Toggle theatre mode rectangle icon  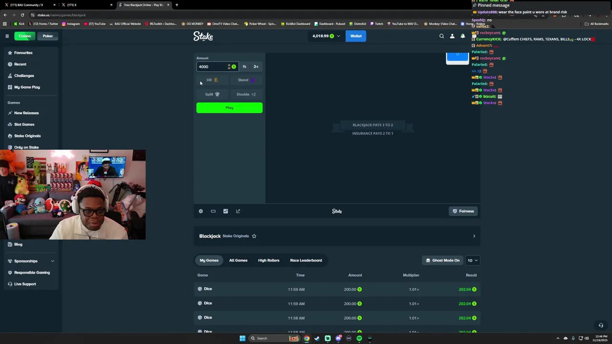coord(213,211)
